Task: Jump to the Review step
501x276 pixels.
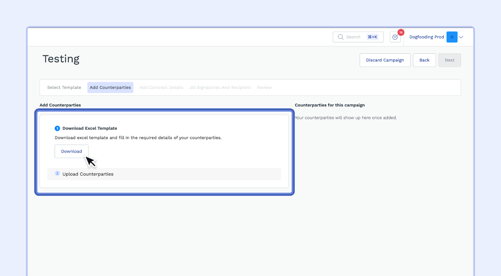Action: pyautogui.click(x=264, y=88)
